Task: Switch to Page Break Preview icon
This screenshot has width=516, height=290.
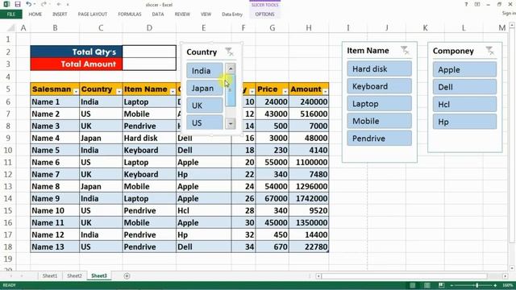Action: click(x=441, y=285)
